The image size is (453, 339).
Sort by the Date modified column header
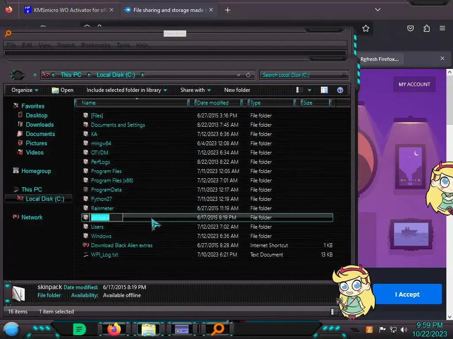(218, 103)
